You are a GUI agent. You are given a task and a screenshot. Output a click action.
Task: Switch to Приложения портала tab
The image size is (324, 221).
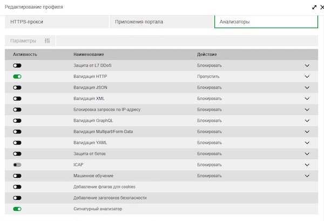pyautogui.click(x=161, y=22)
